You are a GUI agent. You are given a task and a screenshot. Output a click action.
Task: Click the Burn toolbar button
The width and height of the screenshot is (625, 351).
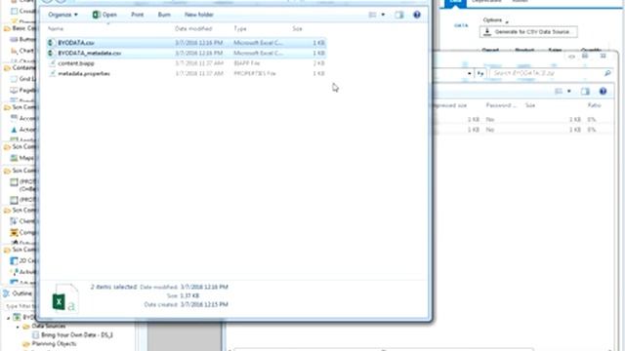164,15
